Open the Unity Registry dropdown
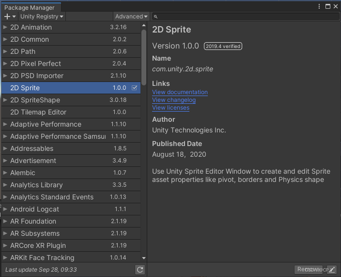The height and width of the screenshot is (277, 341). pos(42,16)
